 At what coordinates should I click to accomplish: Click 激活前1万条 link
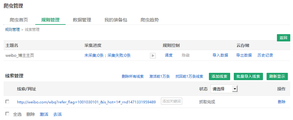pyautogui.click(x=159, y=76)
